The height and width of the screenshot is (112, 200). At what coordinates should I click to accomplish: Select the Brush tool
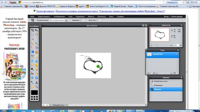[x=37, y=44]
